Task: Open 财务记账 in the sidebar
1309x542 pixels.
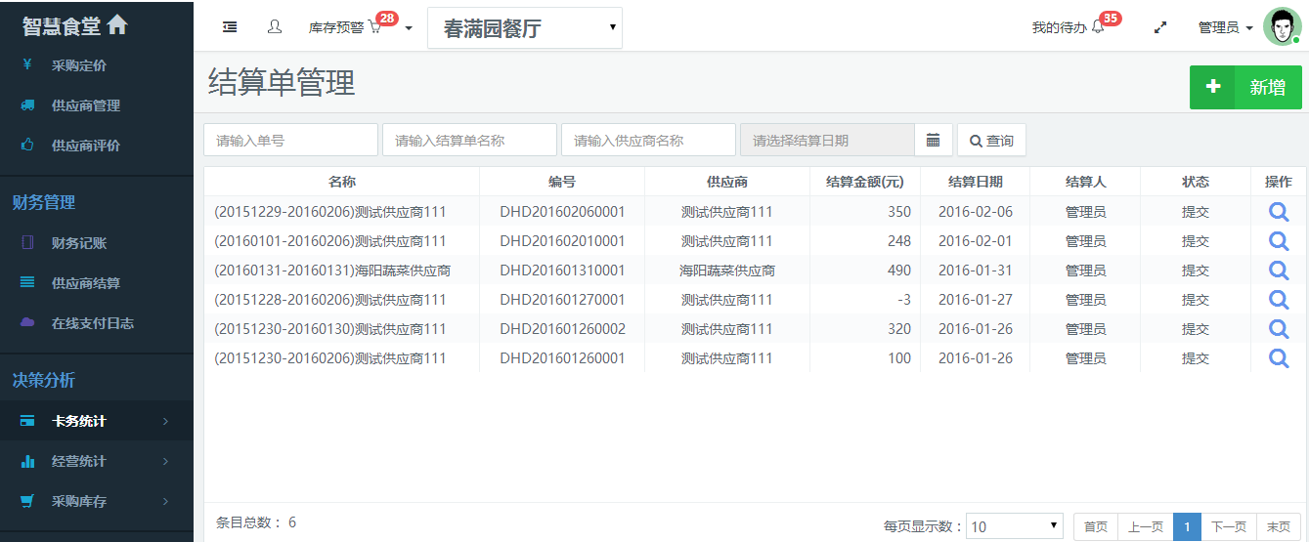Action: tap(78, 243)
